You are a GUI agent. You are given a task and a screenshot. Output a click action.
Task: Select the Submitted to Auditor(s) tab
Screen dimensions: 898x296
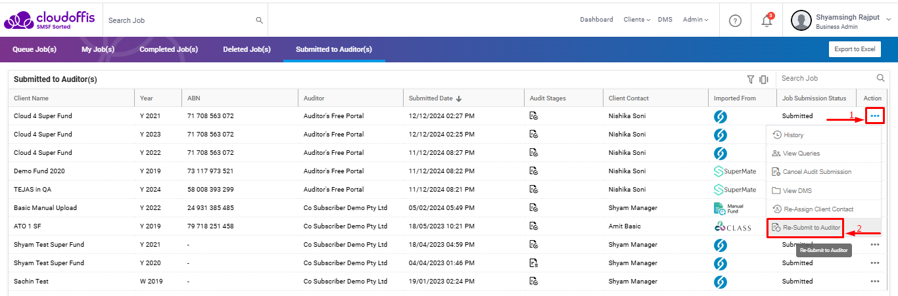tap(334, 49)
